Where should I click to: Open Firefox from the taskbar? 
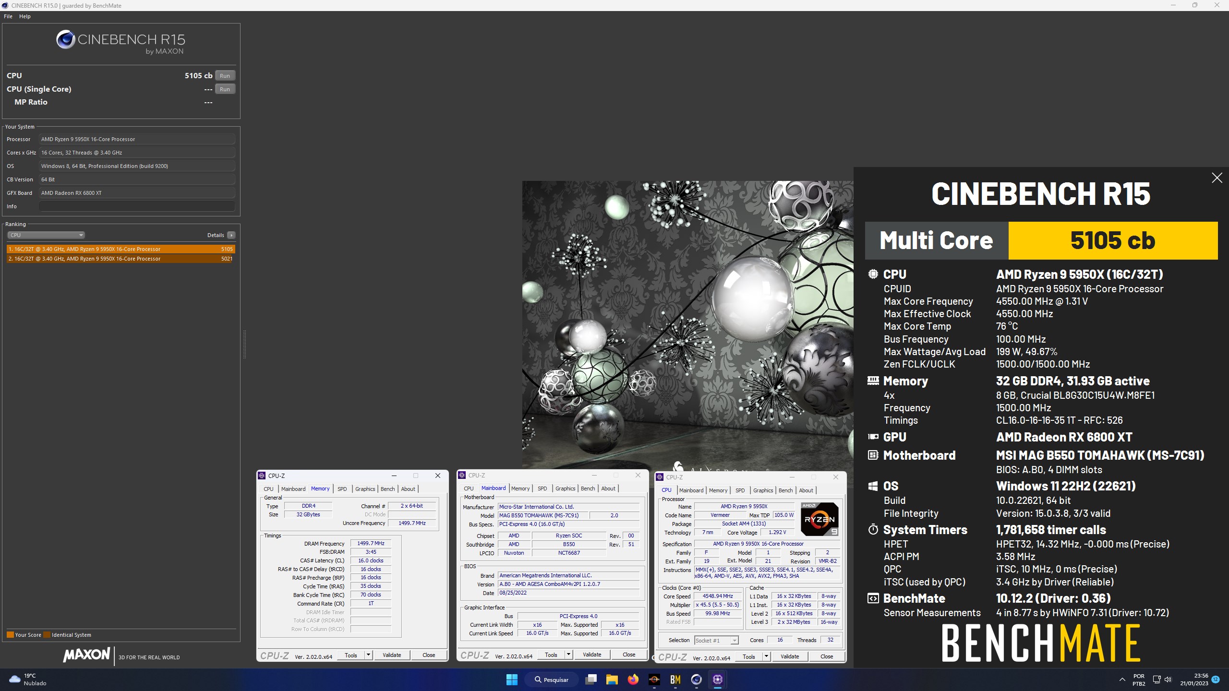[x=633, y=679]
